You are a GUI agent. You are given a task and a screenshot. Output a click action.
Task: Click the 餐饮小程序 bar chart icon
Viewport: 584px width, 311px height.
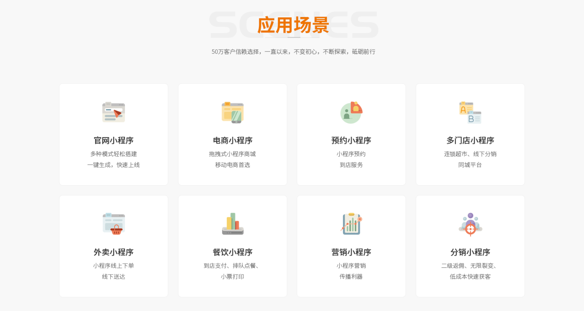coord(232,224)
